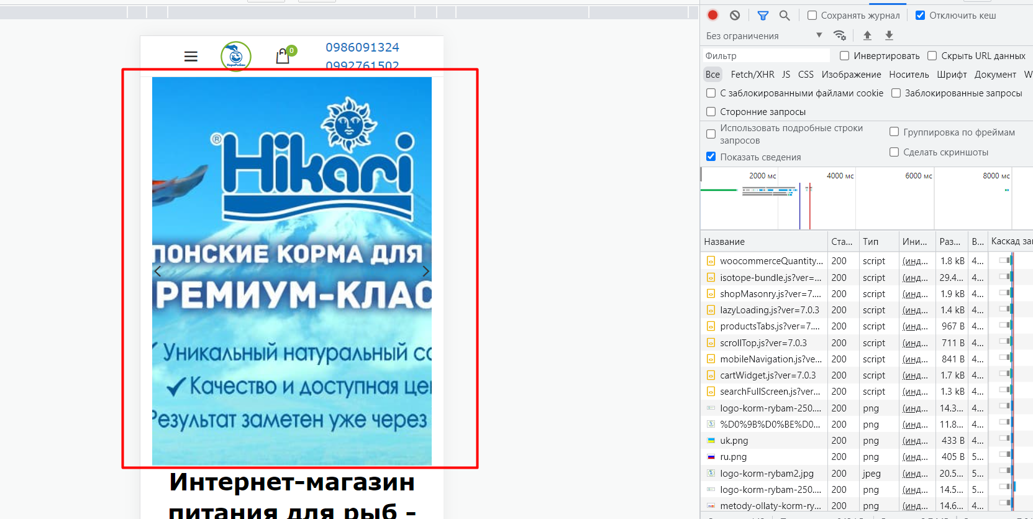Show only 'Изображение' requests

[x=851, y=75]
